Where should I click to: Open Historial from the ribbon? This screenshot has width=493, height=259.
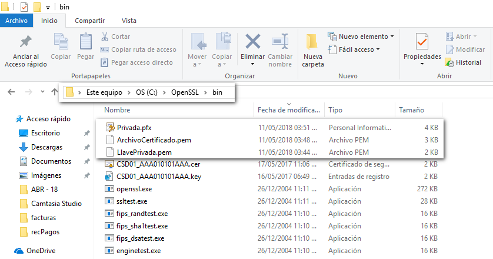463,62
